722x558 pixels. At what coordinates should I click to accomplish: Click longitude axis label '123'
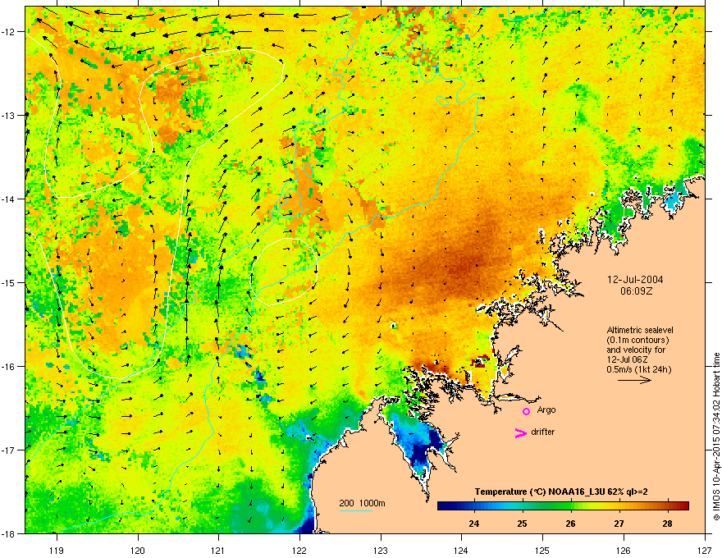[x=381, y=550]
